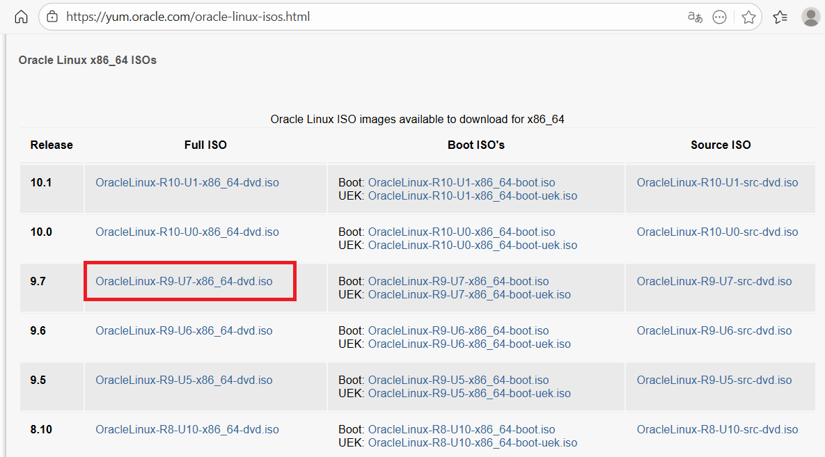This screenshot has width=825, height=457.
Task: Download OracleLinux-R10-U0-x86_64-boot.iso
Action: tap(461, 232)
